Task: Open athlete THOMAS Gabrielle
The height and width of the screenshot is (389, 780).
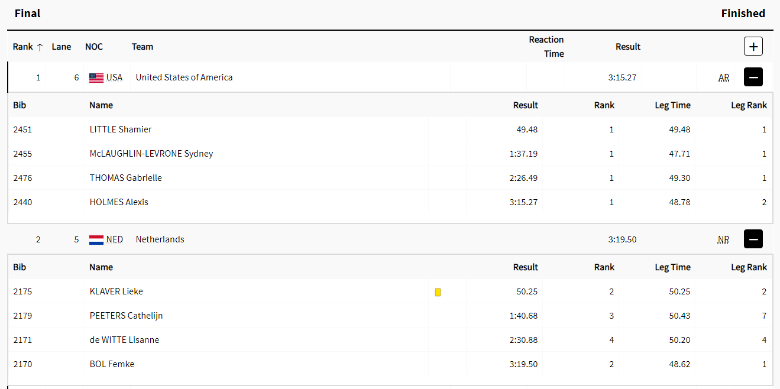Action: (x=125, y=178)
